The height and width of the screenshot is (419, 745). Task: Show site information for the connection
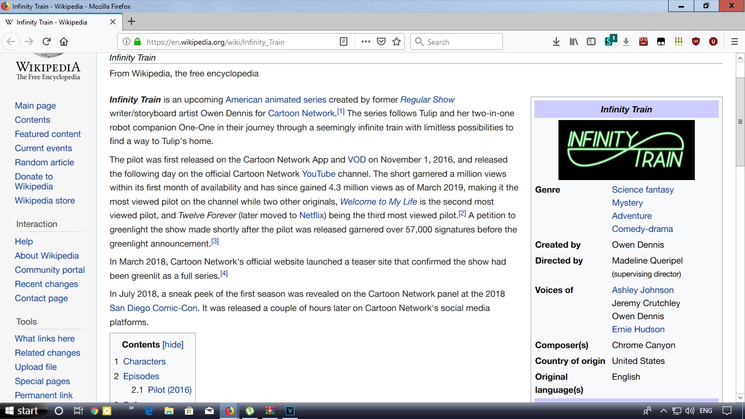click(126, 41)
